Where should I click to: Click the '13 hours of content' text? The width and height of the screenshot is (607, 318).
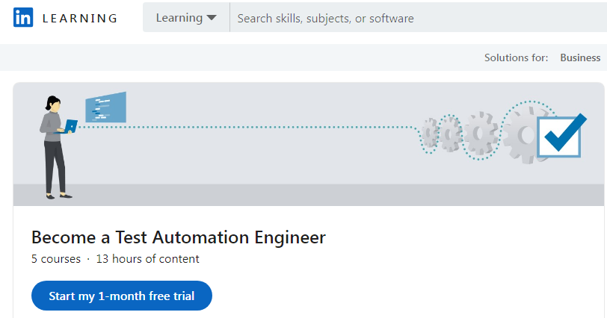147,259
